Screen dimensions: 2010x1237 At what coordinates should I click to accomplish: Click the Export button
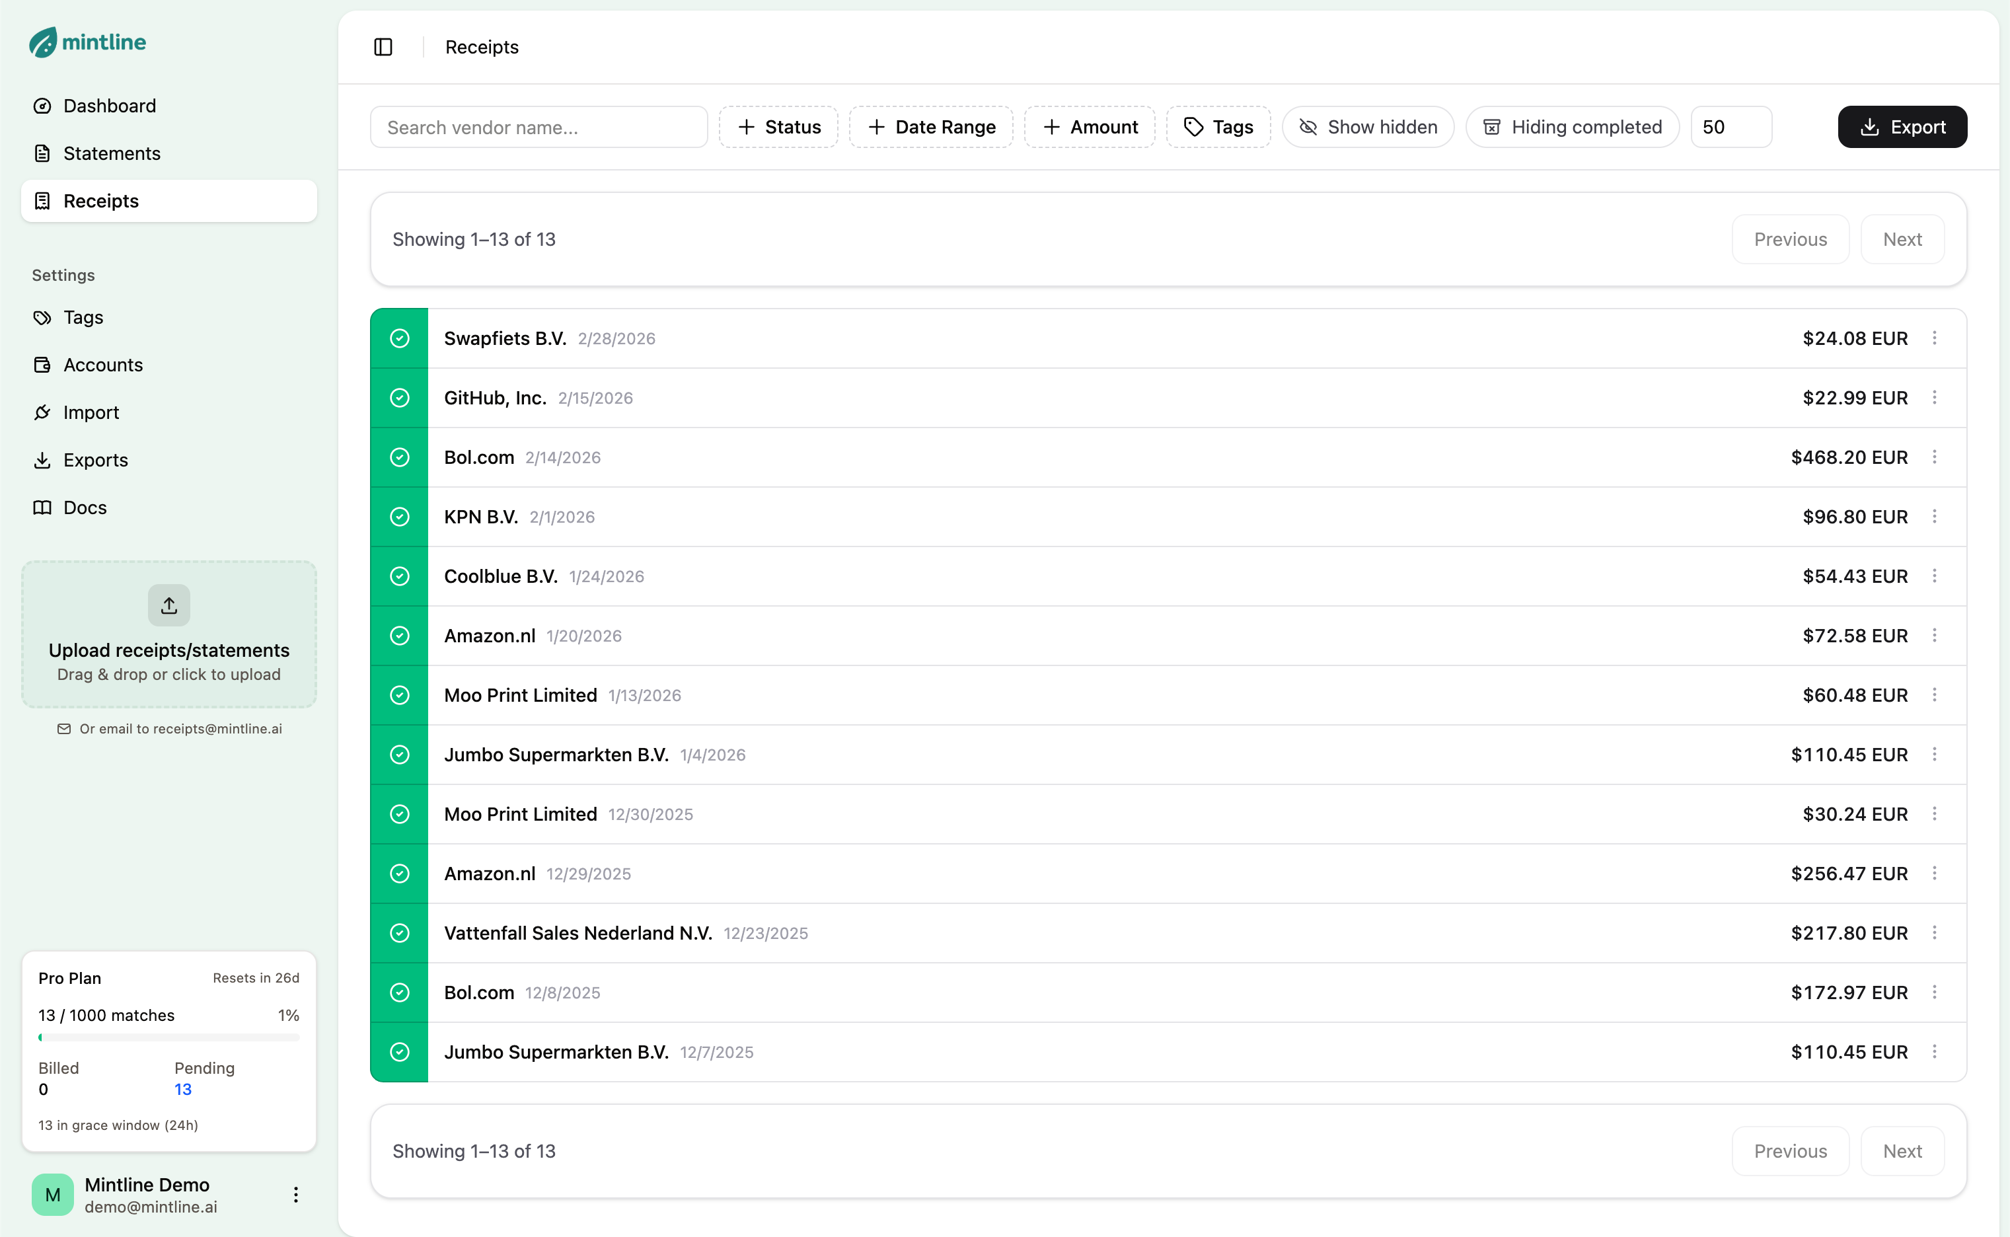pyautogui.click(x=1902, y=127)
